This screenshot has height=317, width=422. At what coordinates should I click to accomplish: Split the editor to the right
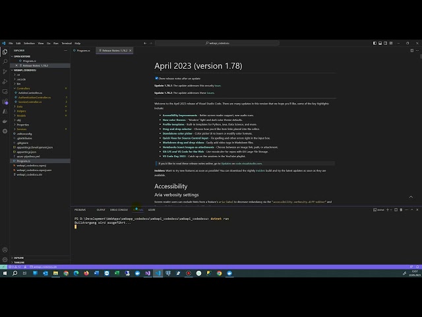pos(411,50)
